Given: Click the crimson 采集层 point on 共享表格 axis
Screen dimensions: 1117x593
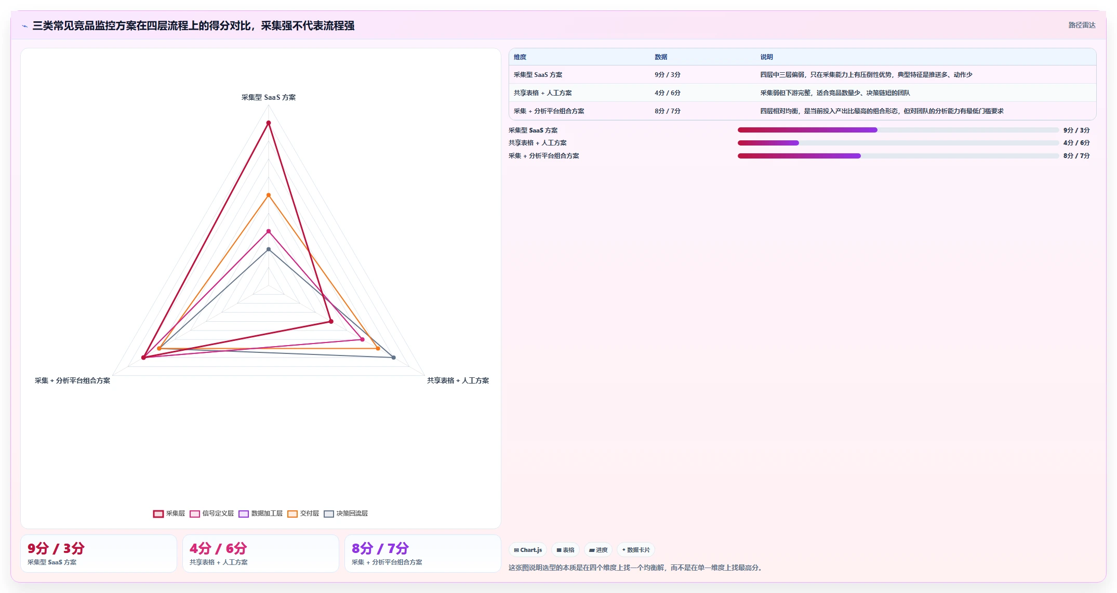Looking at the screenshot, I should click(x=331, y=322).
